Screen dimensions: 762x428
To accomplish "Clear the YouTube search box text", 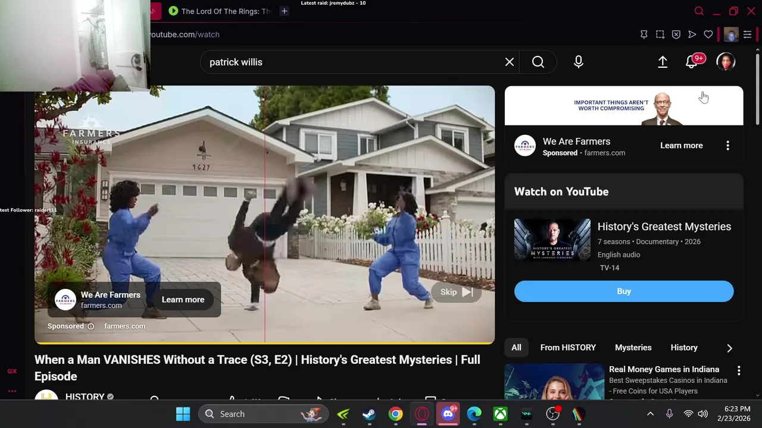I will (510, 62).
